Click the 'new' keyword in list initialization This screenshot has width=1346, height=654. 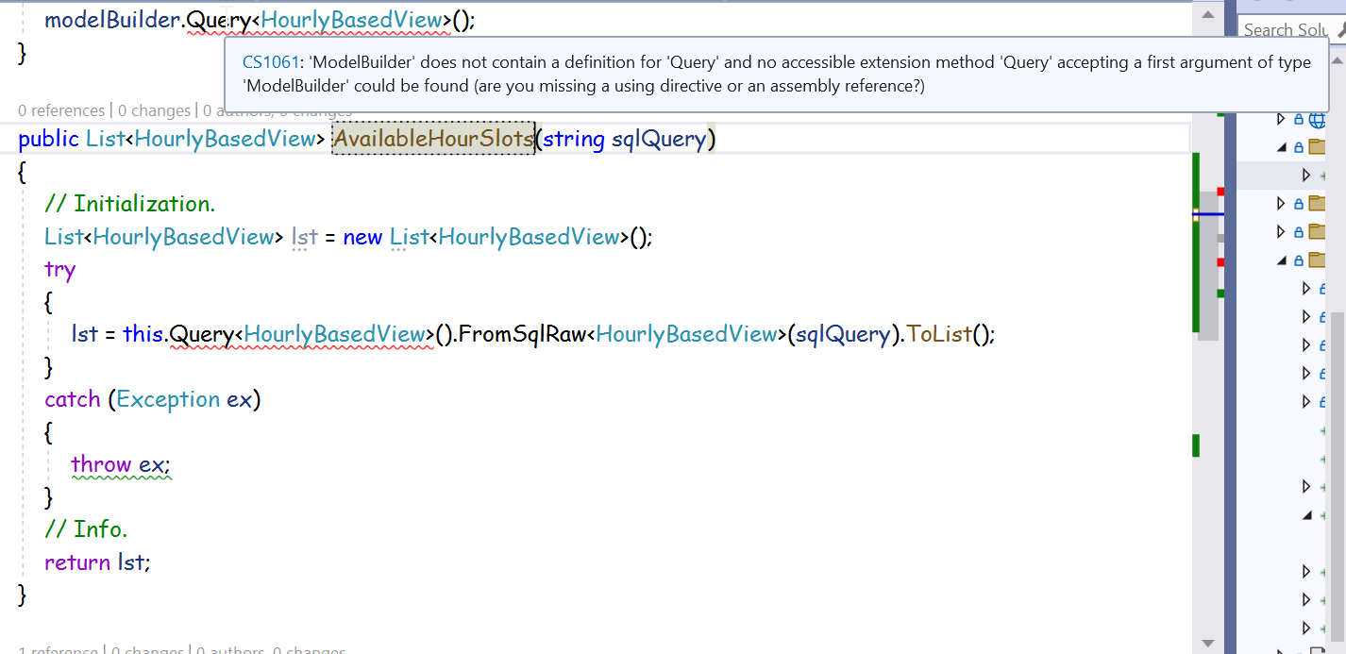(362, 237)
